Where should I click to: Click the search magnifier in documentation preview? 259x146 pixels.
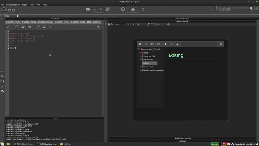(177, 44)
